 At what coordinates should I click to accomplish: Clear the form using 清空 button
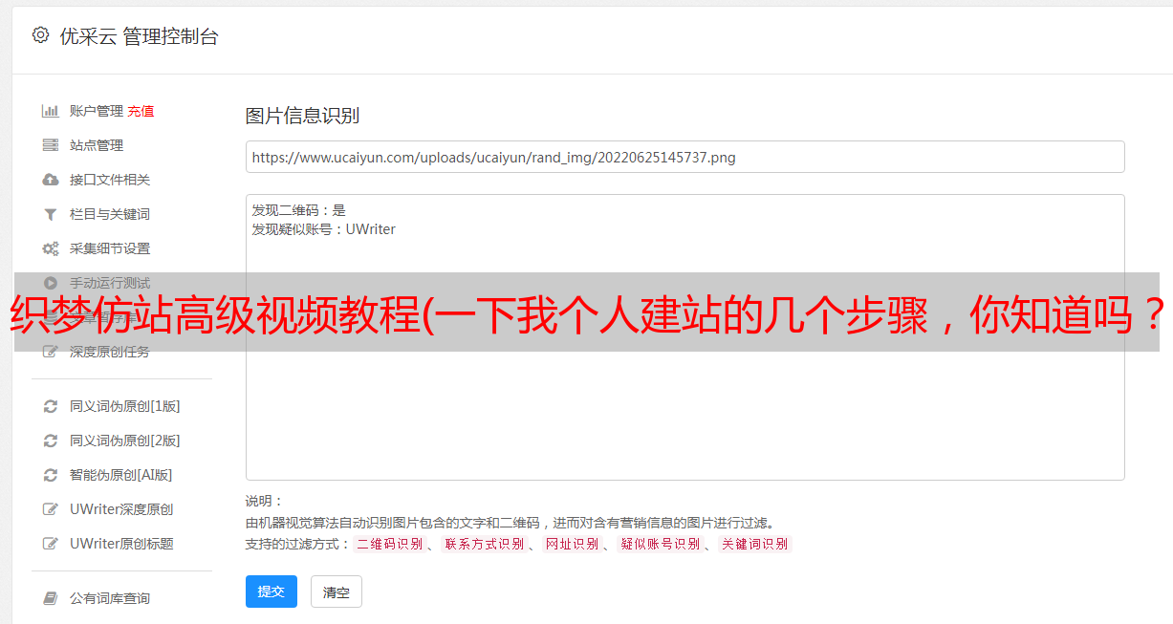337,592
